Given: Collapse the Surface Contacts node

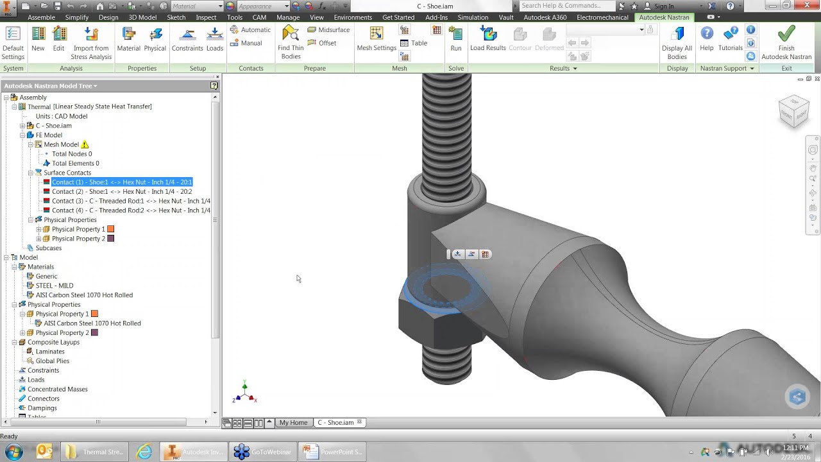Looking at the screenshot, I should (x=30, y=173).
